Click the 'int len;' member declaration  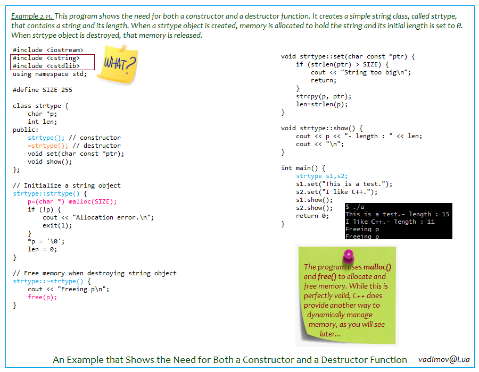click(42, 122)
